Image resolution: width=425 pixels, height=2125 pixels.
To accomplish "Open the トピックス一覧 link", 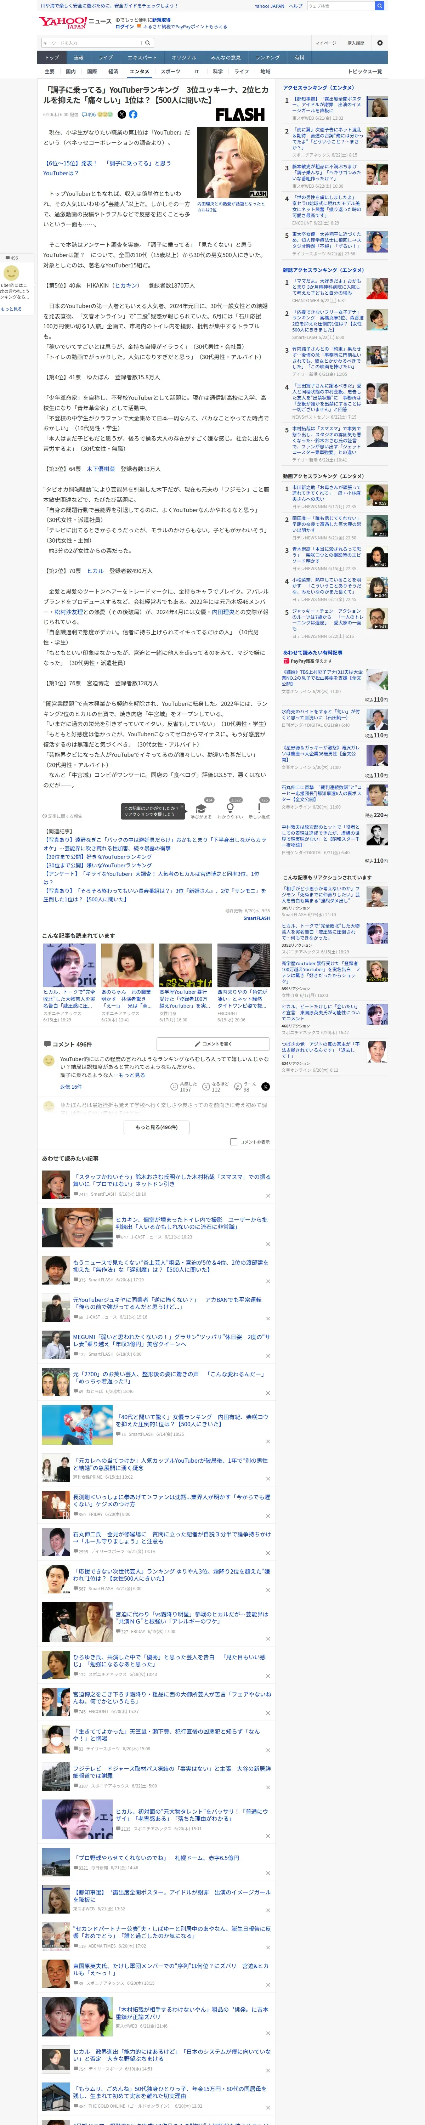I will coord(365,72).
